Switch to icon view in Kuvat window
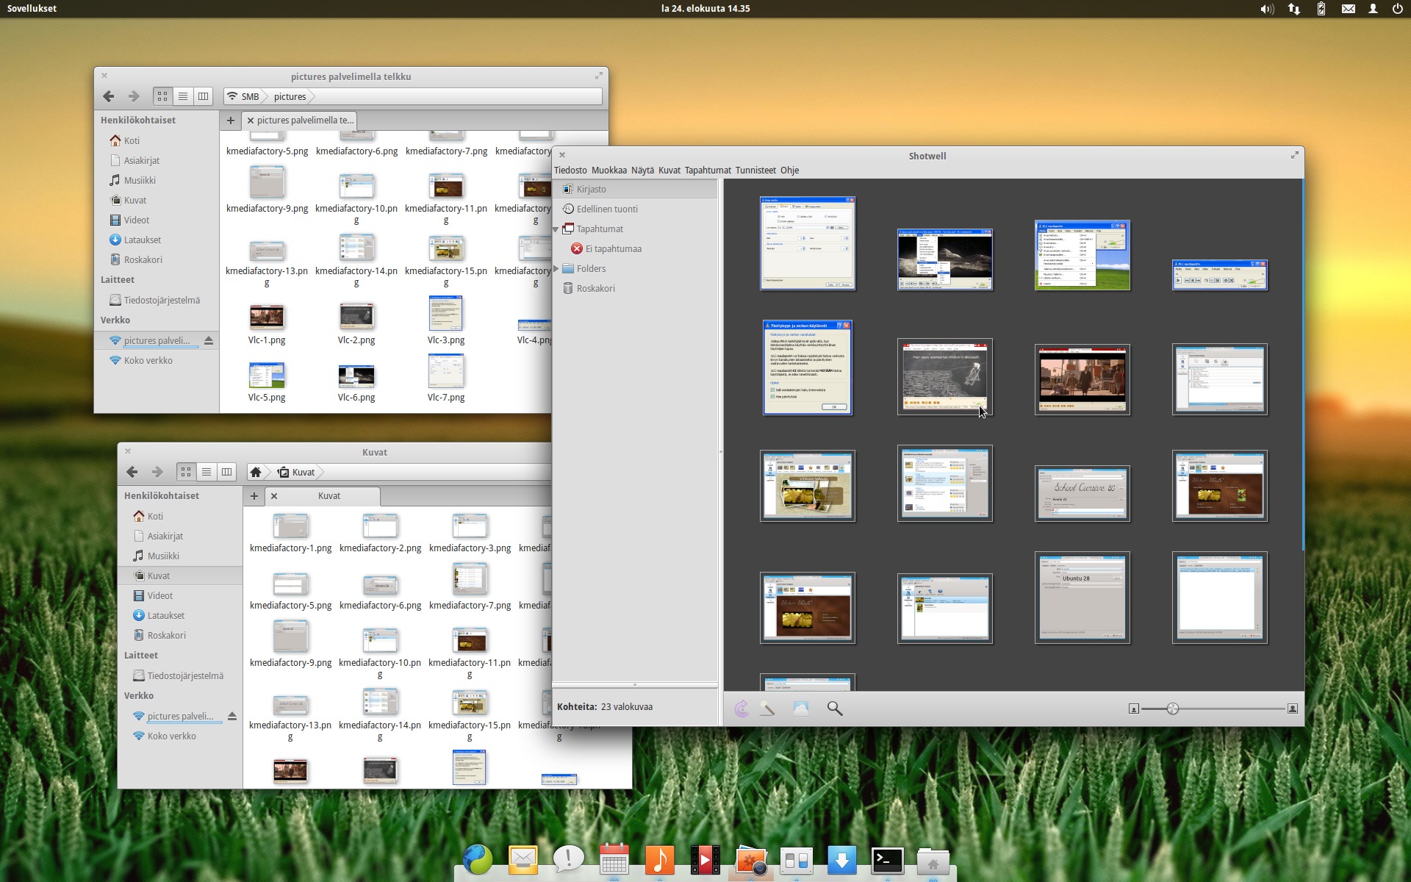Image resolution: width=1411 pixels, height=882 pixels. click(186, 472)
